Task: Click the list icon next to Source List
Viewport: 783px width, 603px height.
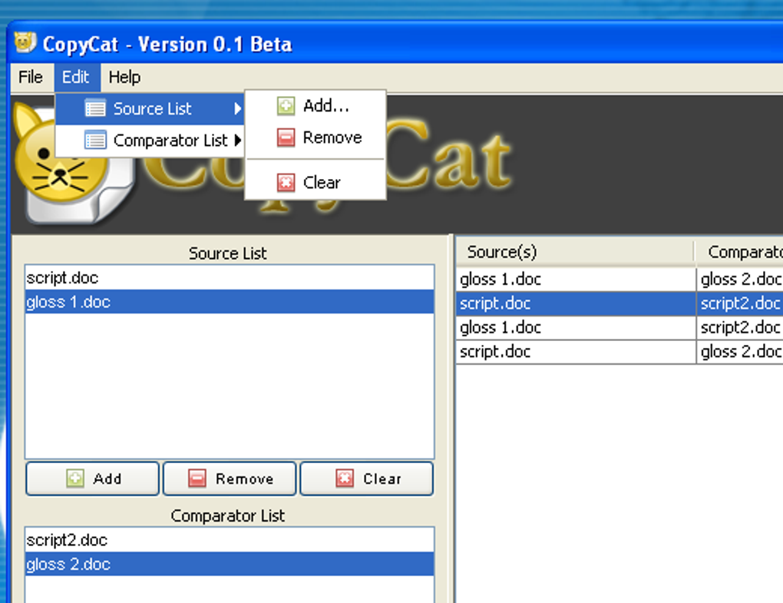Action: tap(96, 108)
